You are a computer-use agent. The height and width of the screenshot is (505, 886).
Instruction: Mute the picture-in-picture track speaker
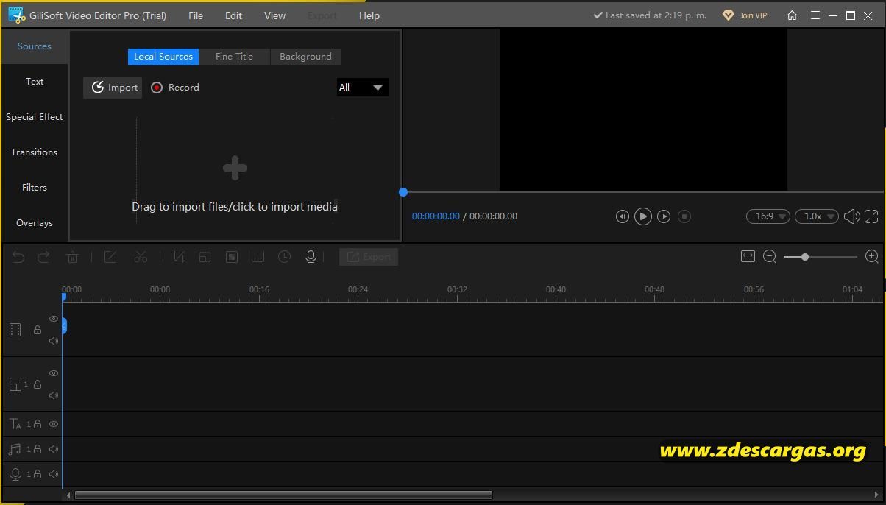pos(54,395)
